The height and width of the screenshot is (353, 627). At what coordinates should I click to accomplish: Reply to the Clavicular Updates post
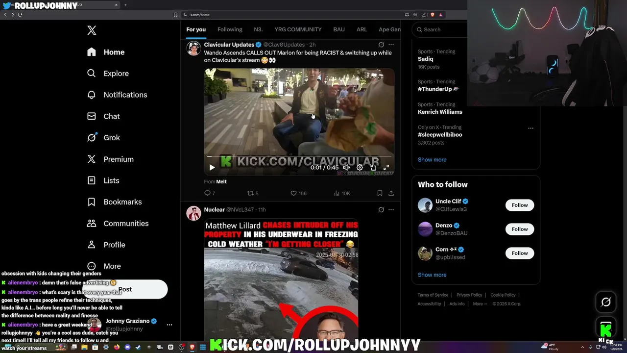click(210, 193)
